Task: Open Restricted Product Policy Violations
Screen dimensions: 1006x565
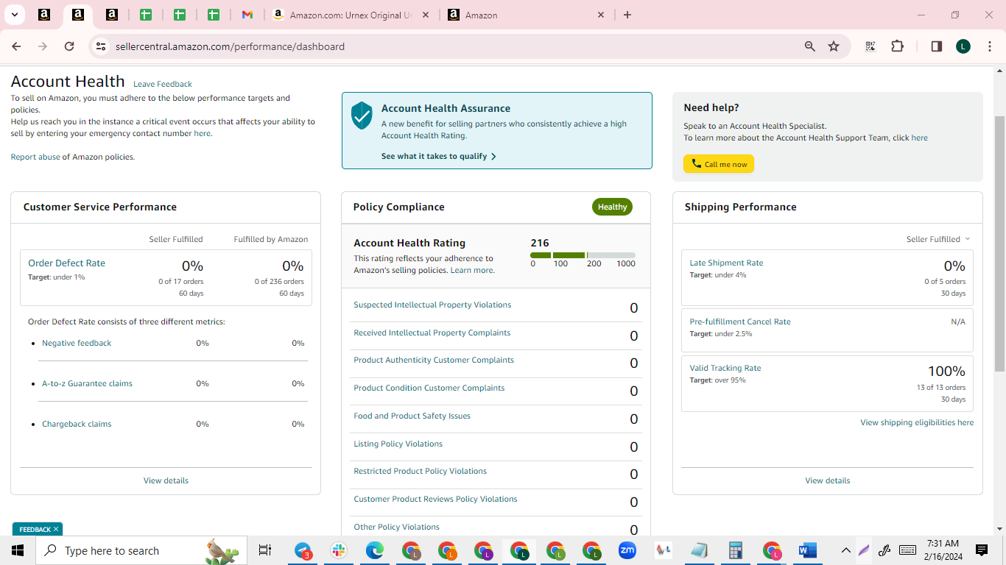Action: coord(420,471)
